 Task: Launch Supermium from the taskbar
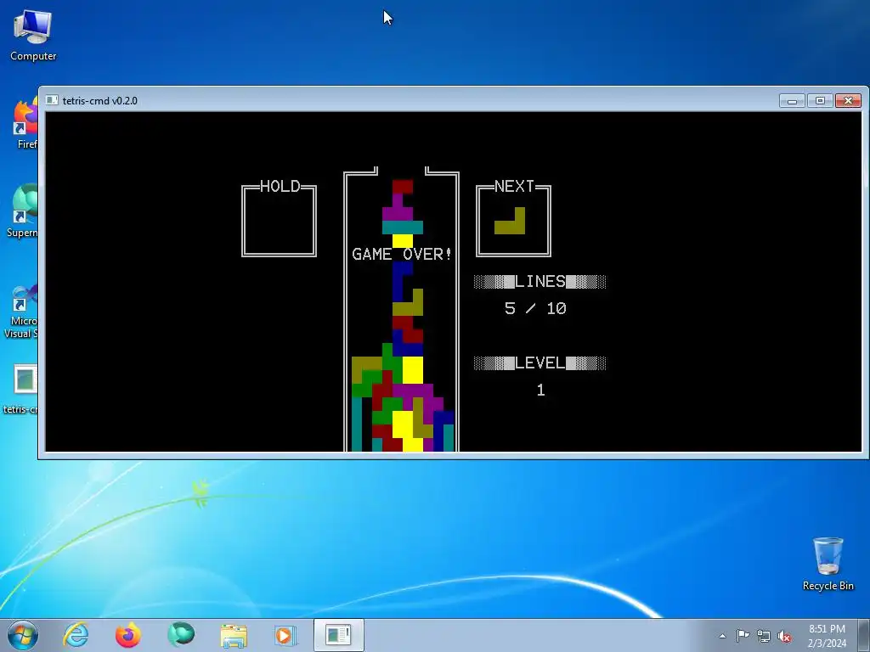coord(181,635)
